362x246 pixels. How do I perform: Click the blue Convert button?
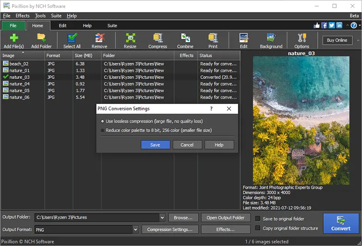[341, 223]
